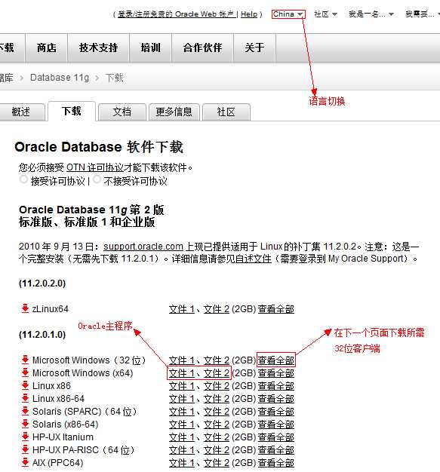
Task: Click 查看全部 for HP-UX Itanium
Action: tap(276, 437)
